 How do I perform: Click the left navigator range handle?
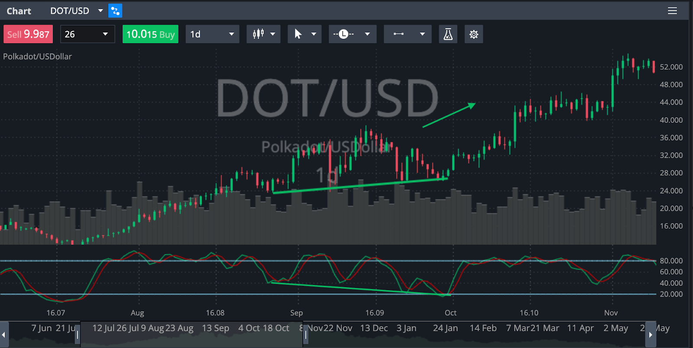pos(78,335)
